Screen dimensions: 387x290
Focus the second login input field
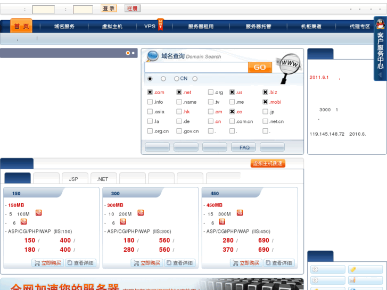83,10
